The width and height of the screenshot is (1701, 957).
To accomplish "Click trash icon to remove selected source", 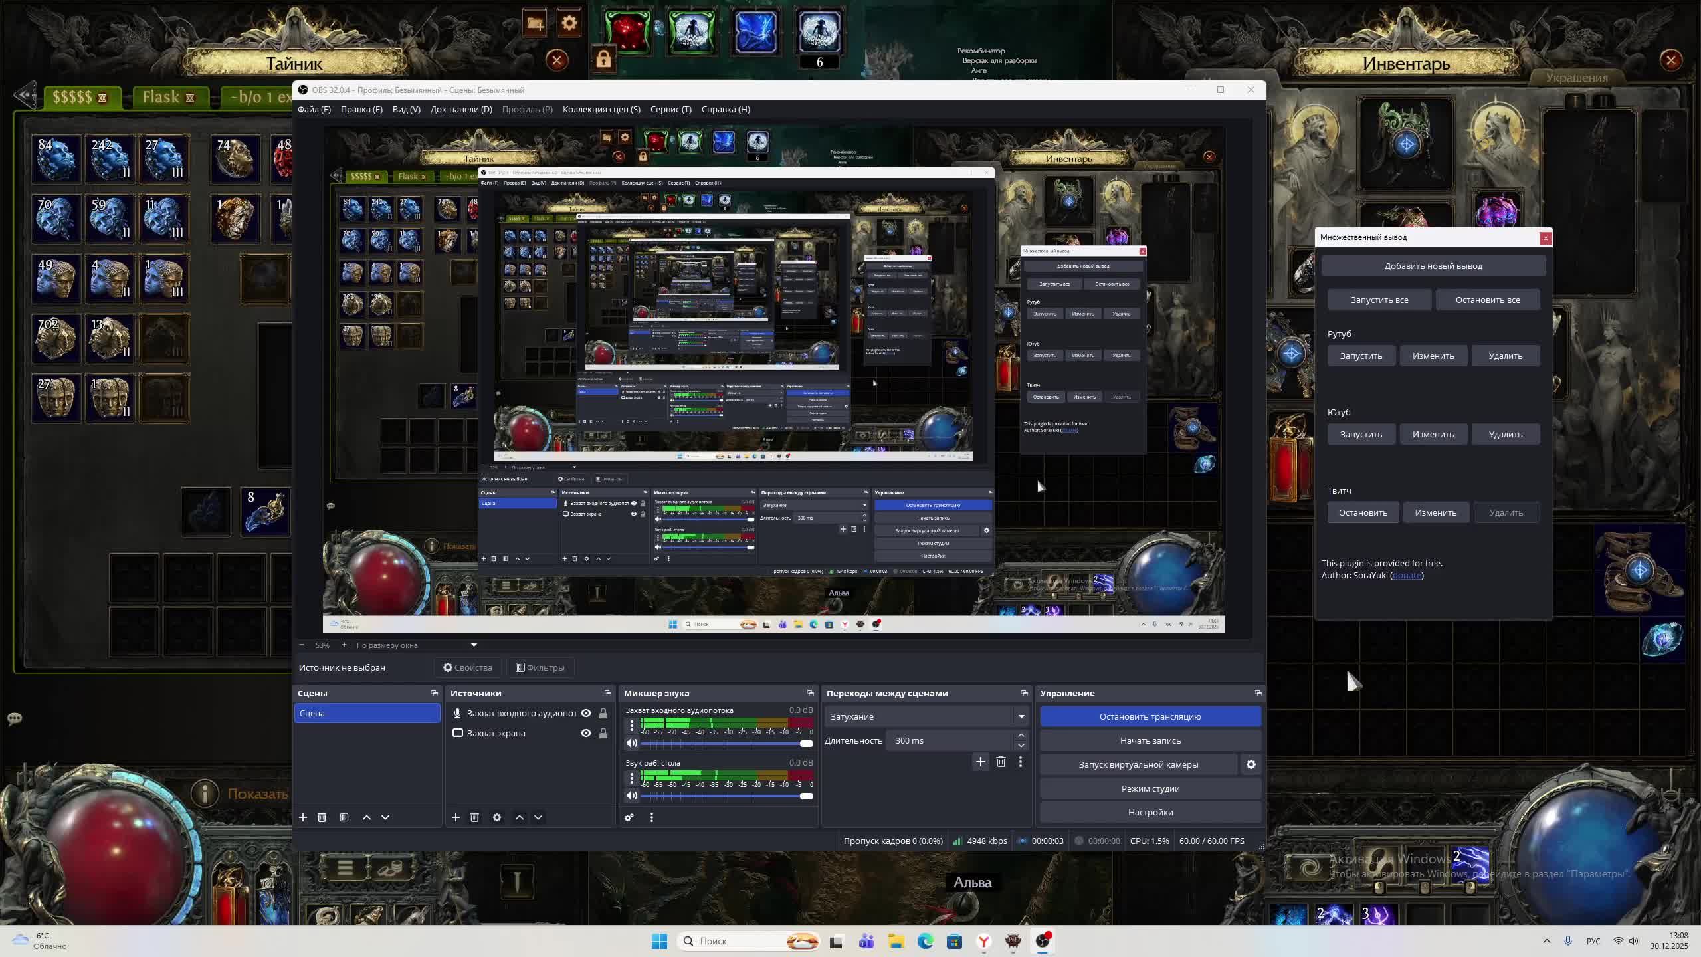I will (x=474, y=817).
